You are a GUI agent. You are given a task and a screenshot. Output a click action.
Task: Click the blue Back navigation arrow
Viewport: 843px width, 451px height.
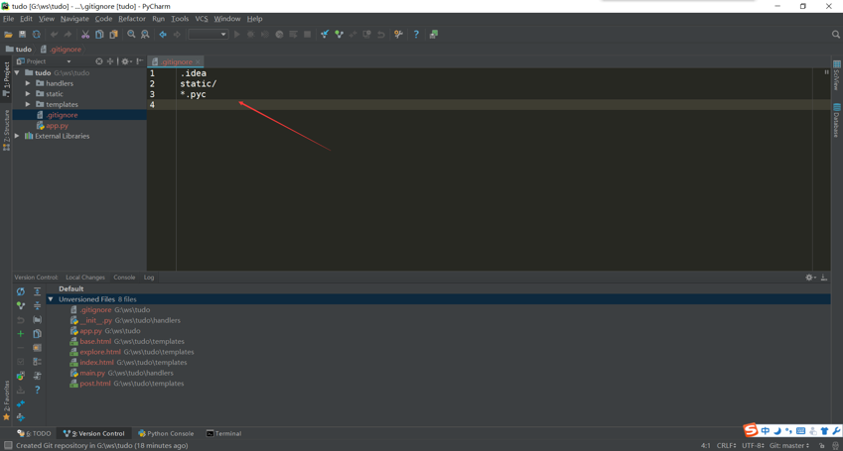[163, 35]
